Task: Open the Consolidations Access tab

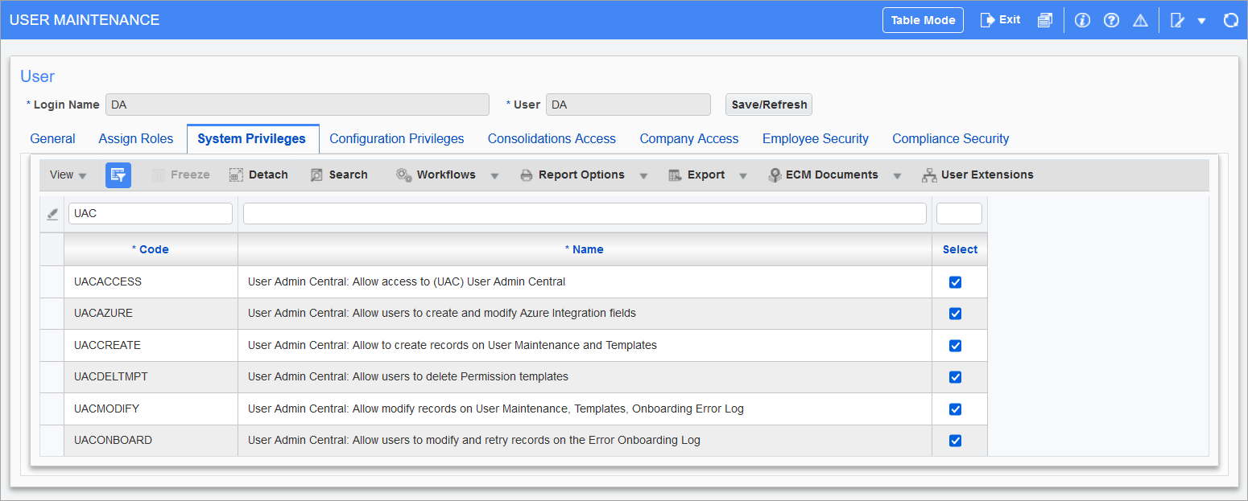Action: [x=552, y=138]
